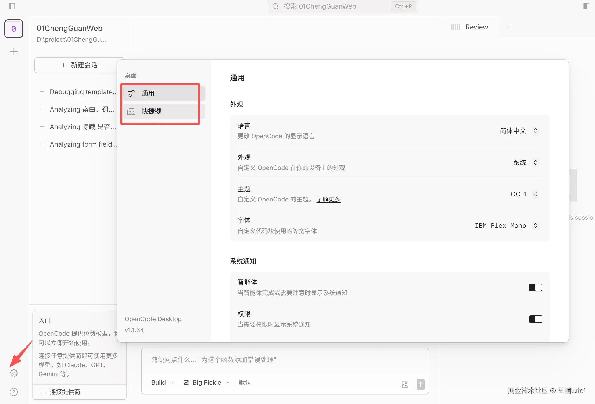595x404 pixels.
Task: Toggle left sidebar panel icon
Action: click(x=12, y=6)
